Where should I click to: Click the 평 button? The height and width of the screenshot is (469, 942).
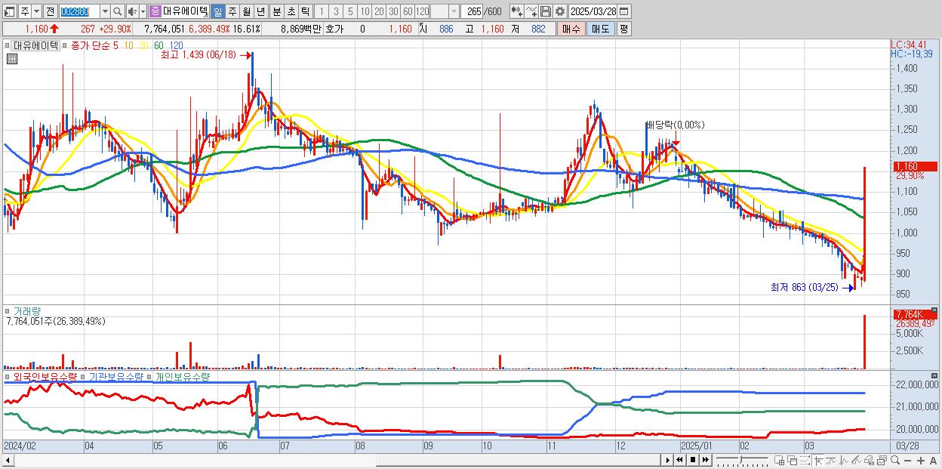tap(623, 29)
